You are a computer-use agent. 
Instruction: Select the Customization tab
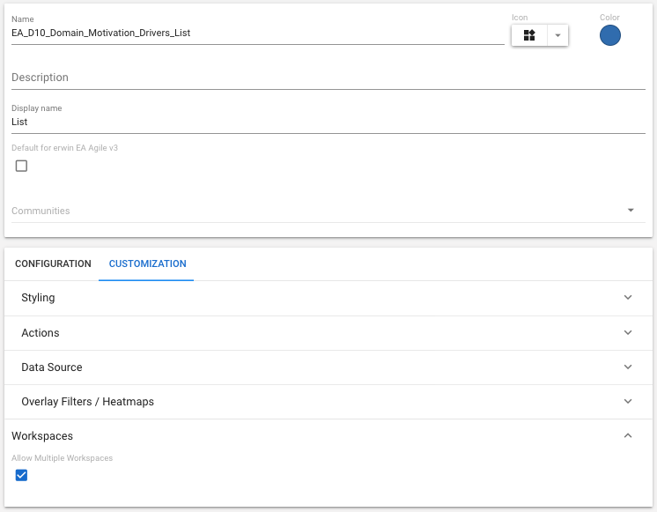147,264
